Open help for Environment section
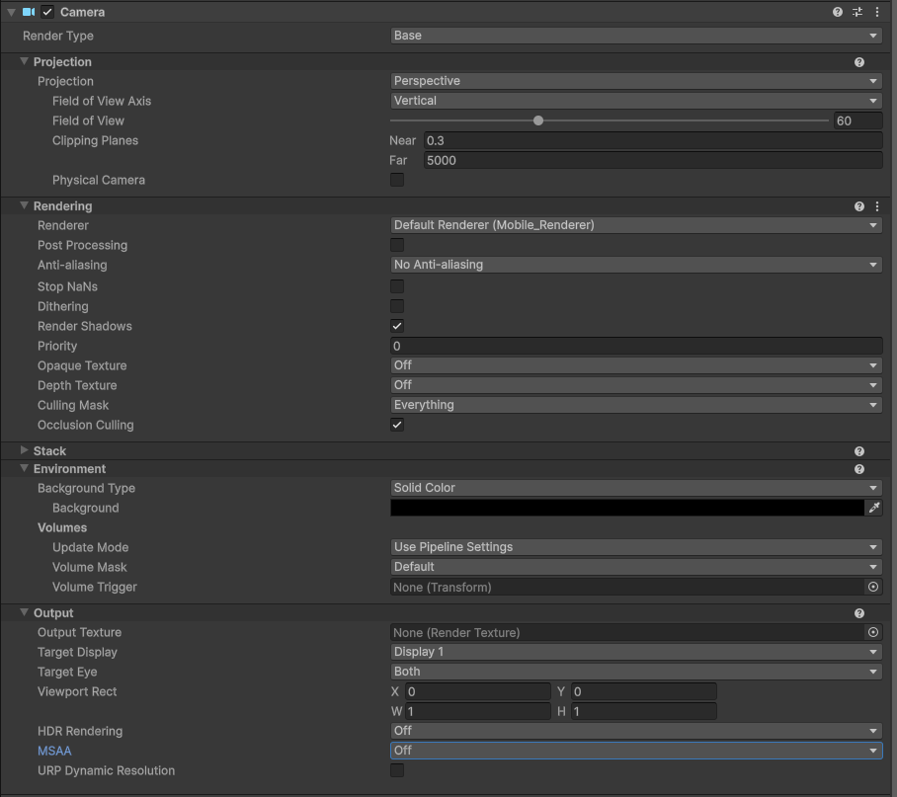 tap(859, 469)
